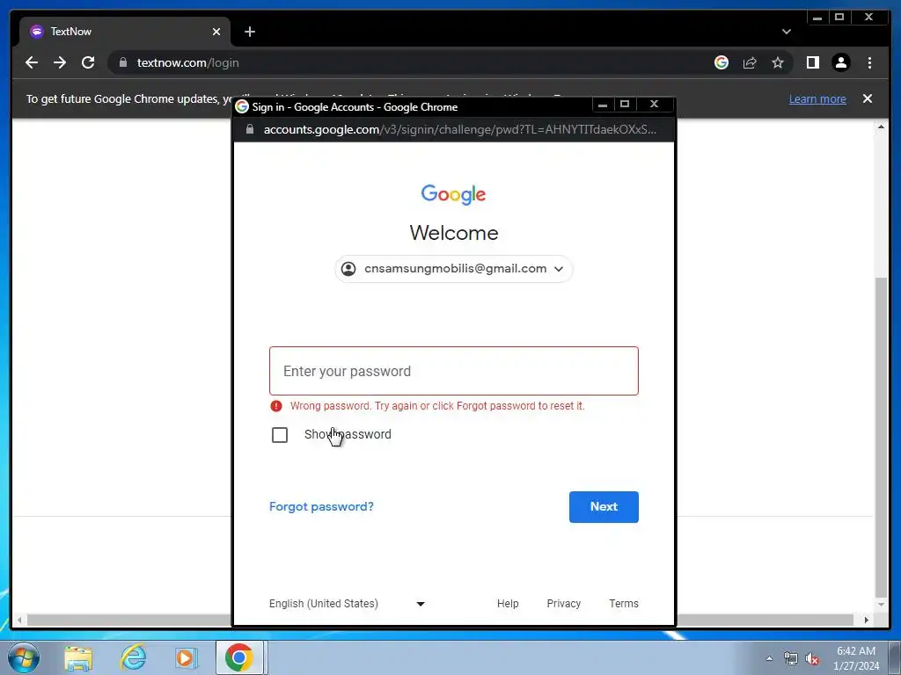Click the TextNow page vertical scrollbar thumb
Viewport: 901px width, 675px height.
[x=880, y=438]
